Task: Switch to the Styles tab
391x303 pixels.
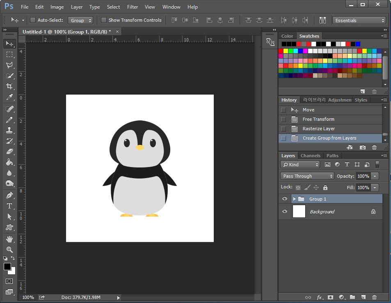Action: 361,100
